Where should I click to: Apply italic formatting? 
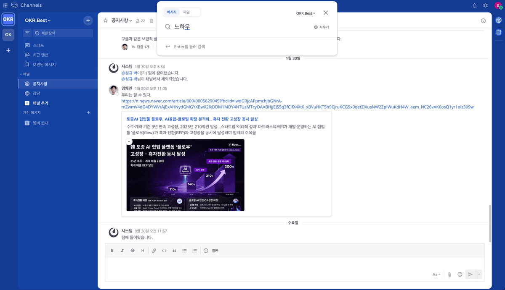point(122,251)
